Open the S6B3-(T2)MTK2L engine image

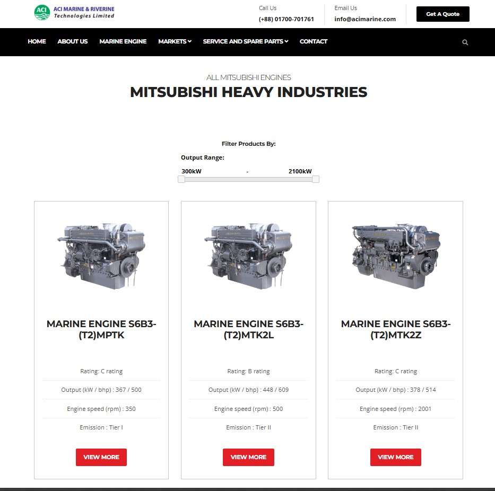(248, 255)
